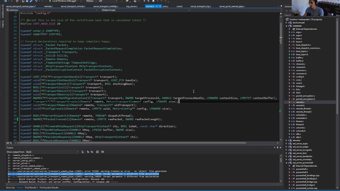Switch to server_transport_named_pipe.c* tab

coord(21,6)
